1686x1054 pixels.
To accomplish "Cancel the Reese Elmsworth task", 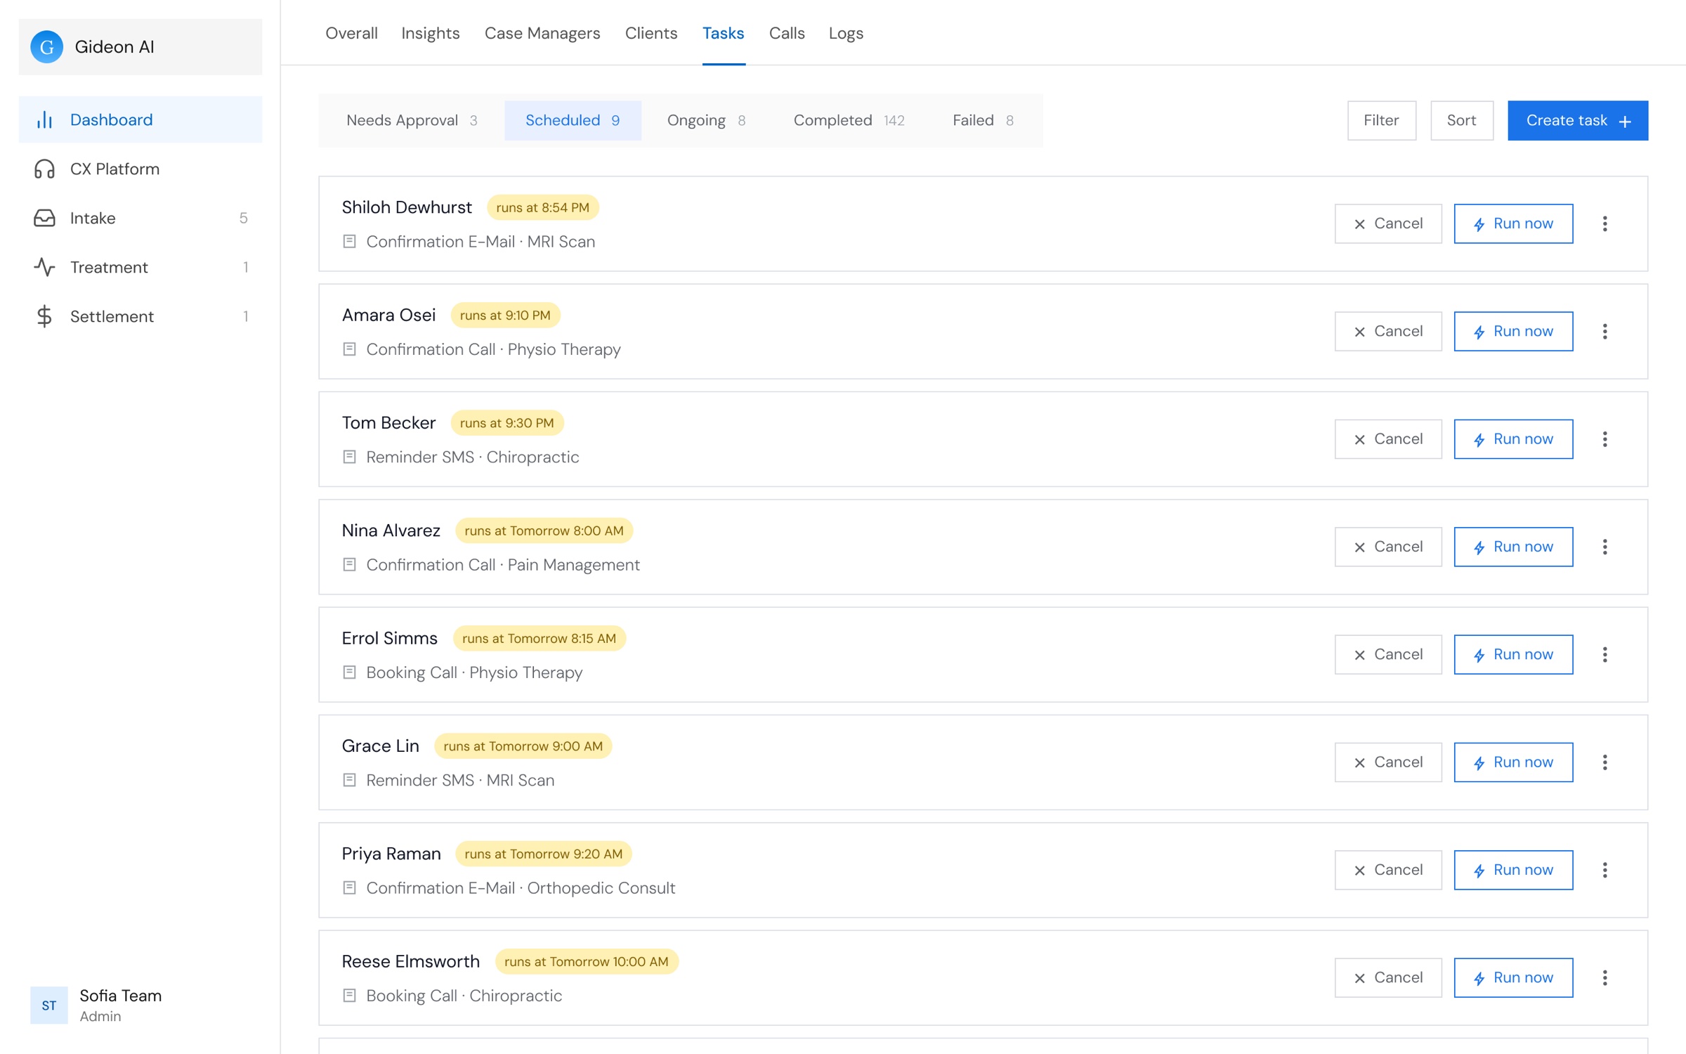I will coord(1388,977).
